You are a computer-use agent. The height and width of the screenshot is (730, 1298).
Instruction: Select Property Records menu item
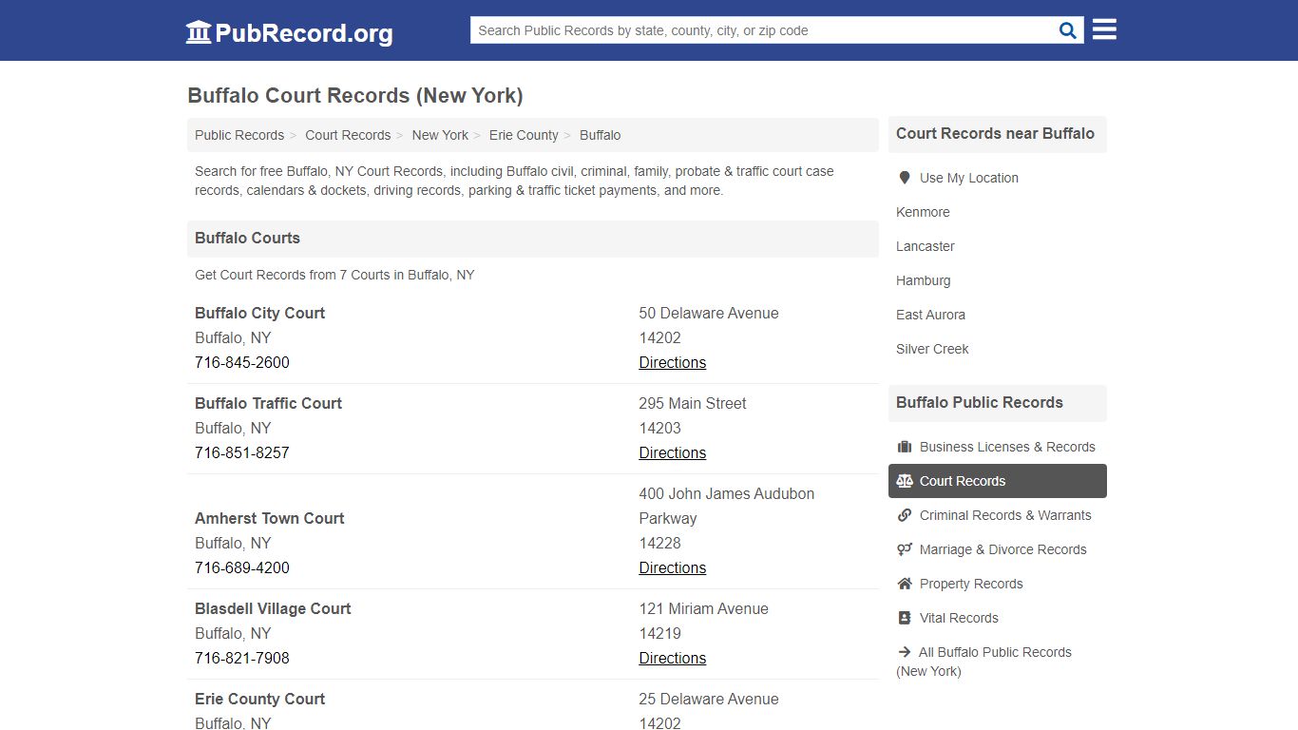pyautogui.click(x=998, y=584)
